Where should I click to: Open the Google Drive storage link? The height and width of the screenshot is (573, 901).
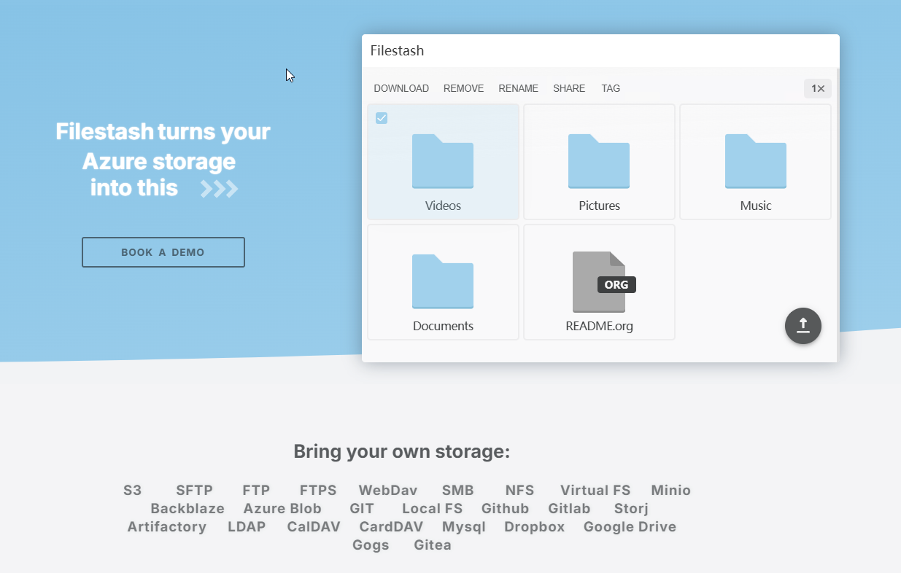(630, 526)
